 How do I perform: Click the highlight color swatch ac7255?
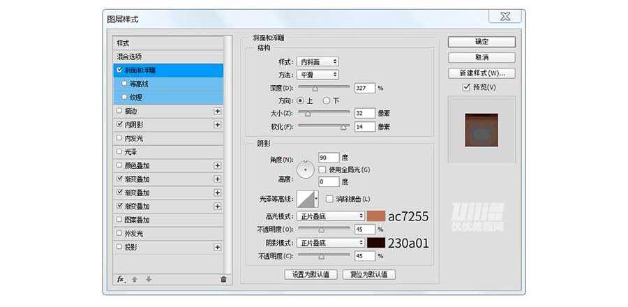point(376,216)
